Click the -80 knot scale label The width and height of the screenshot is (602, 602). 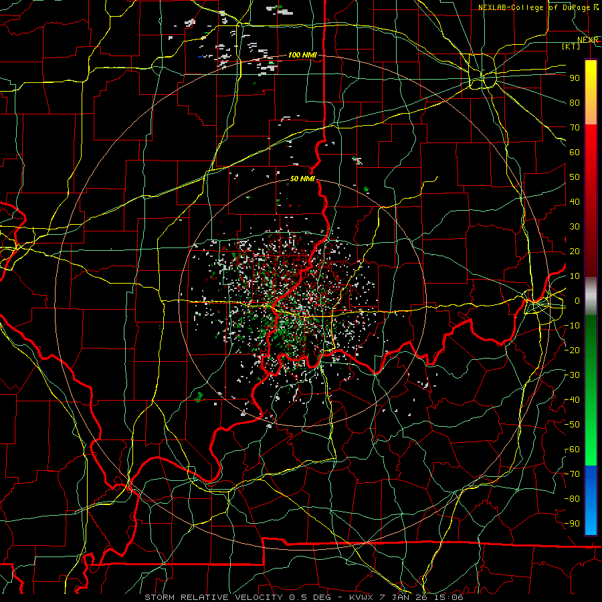573,499
